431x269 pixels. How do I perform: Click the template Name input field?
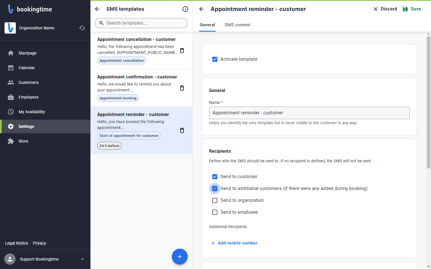coord(309,113)
